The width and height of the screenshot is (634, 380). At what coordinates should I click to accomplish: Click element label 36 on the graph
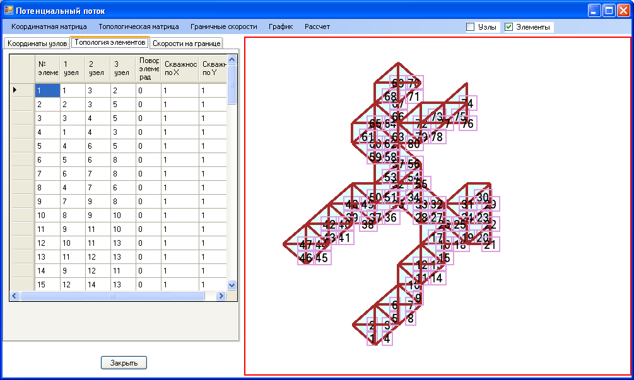click(x=391, y=217)
